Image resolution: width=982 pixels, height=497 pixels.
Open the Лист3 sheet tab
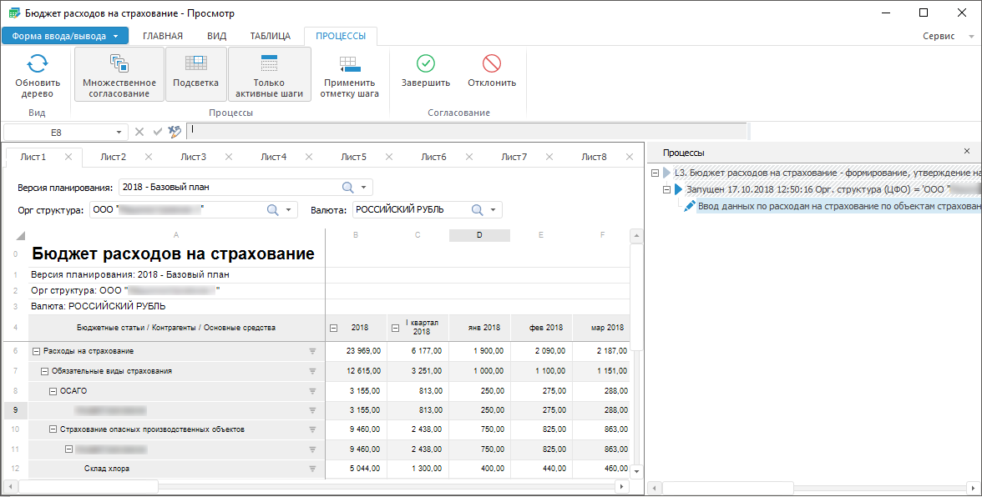click(x=193, y=157)
